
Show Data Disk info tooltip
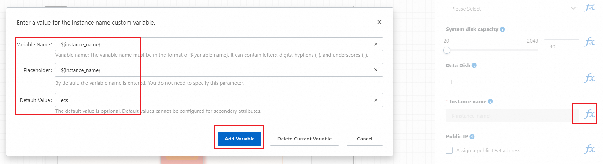click(x=474, y=65)
